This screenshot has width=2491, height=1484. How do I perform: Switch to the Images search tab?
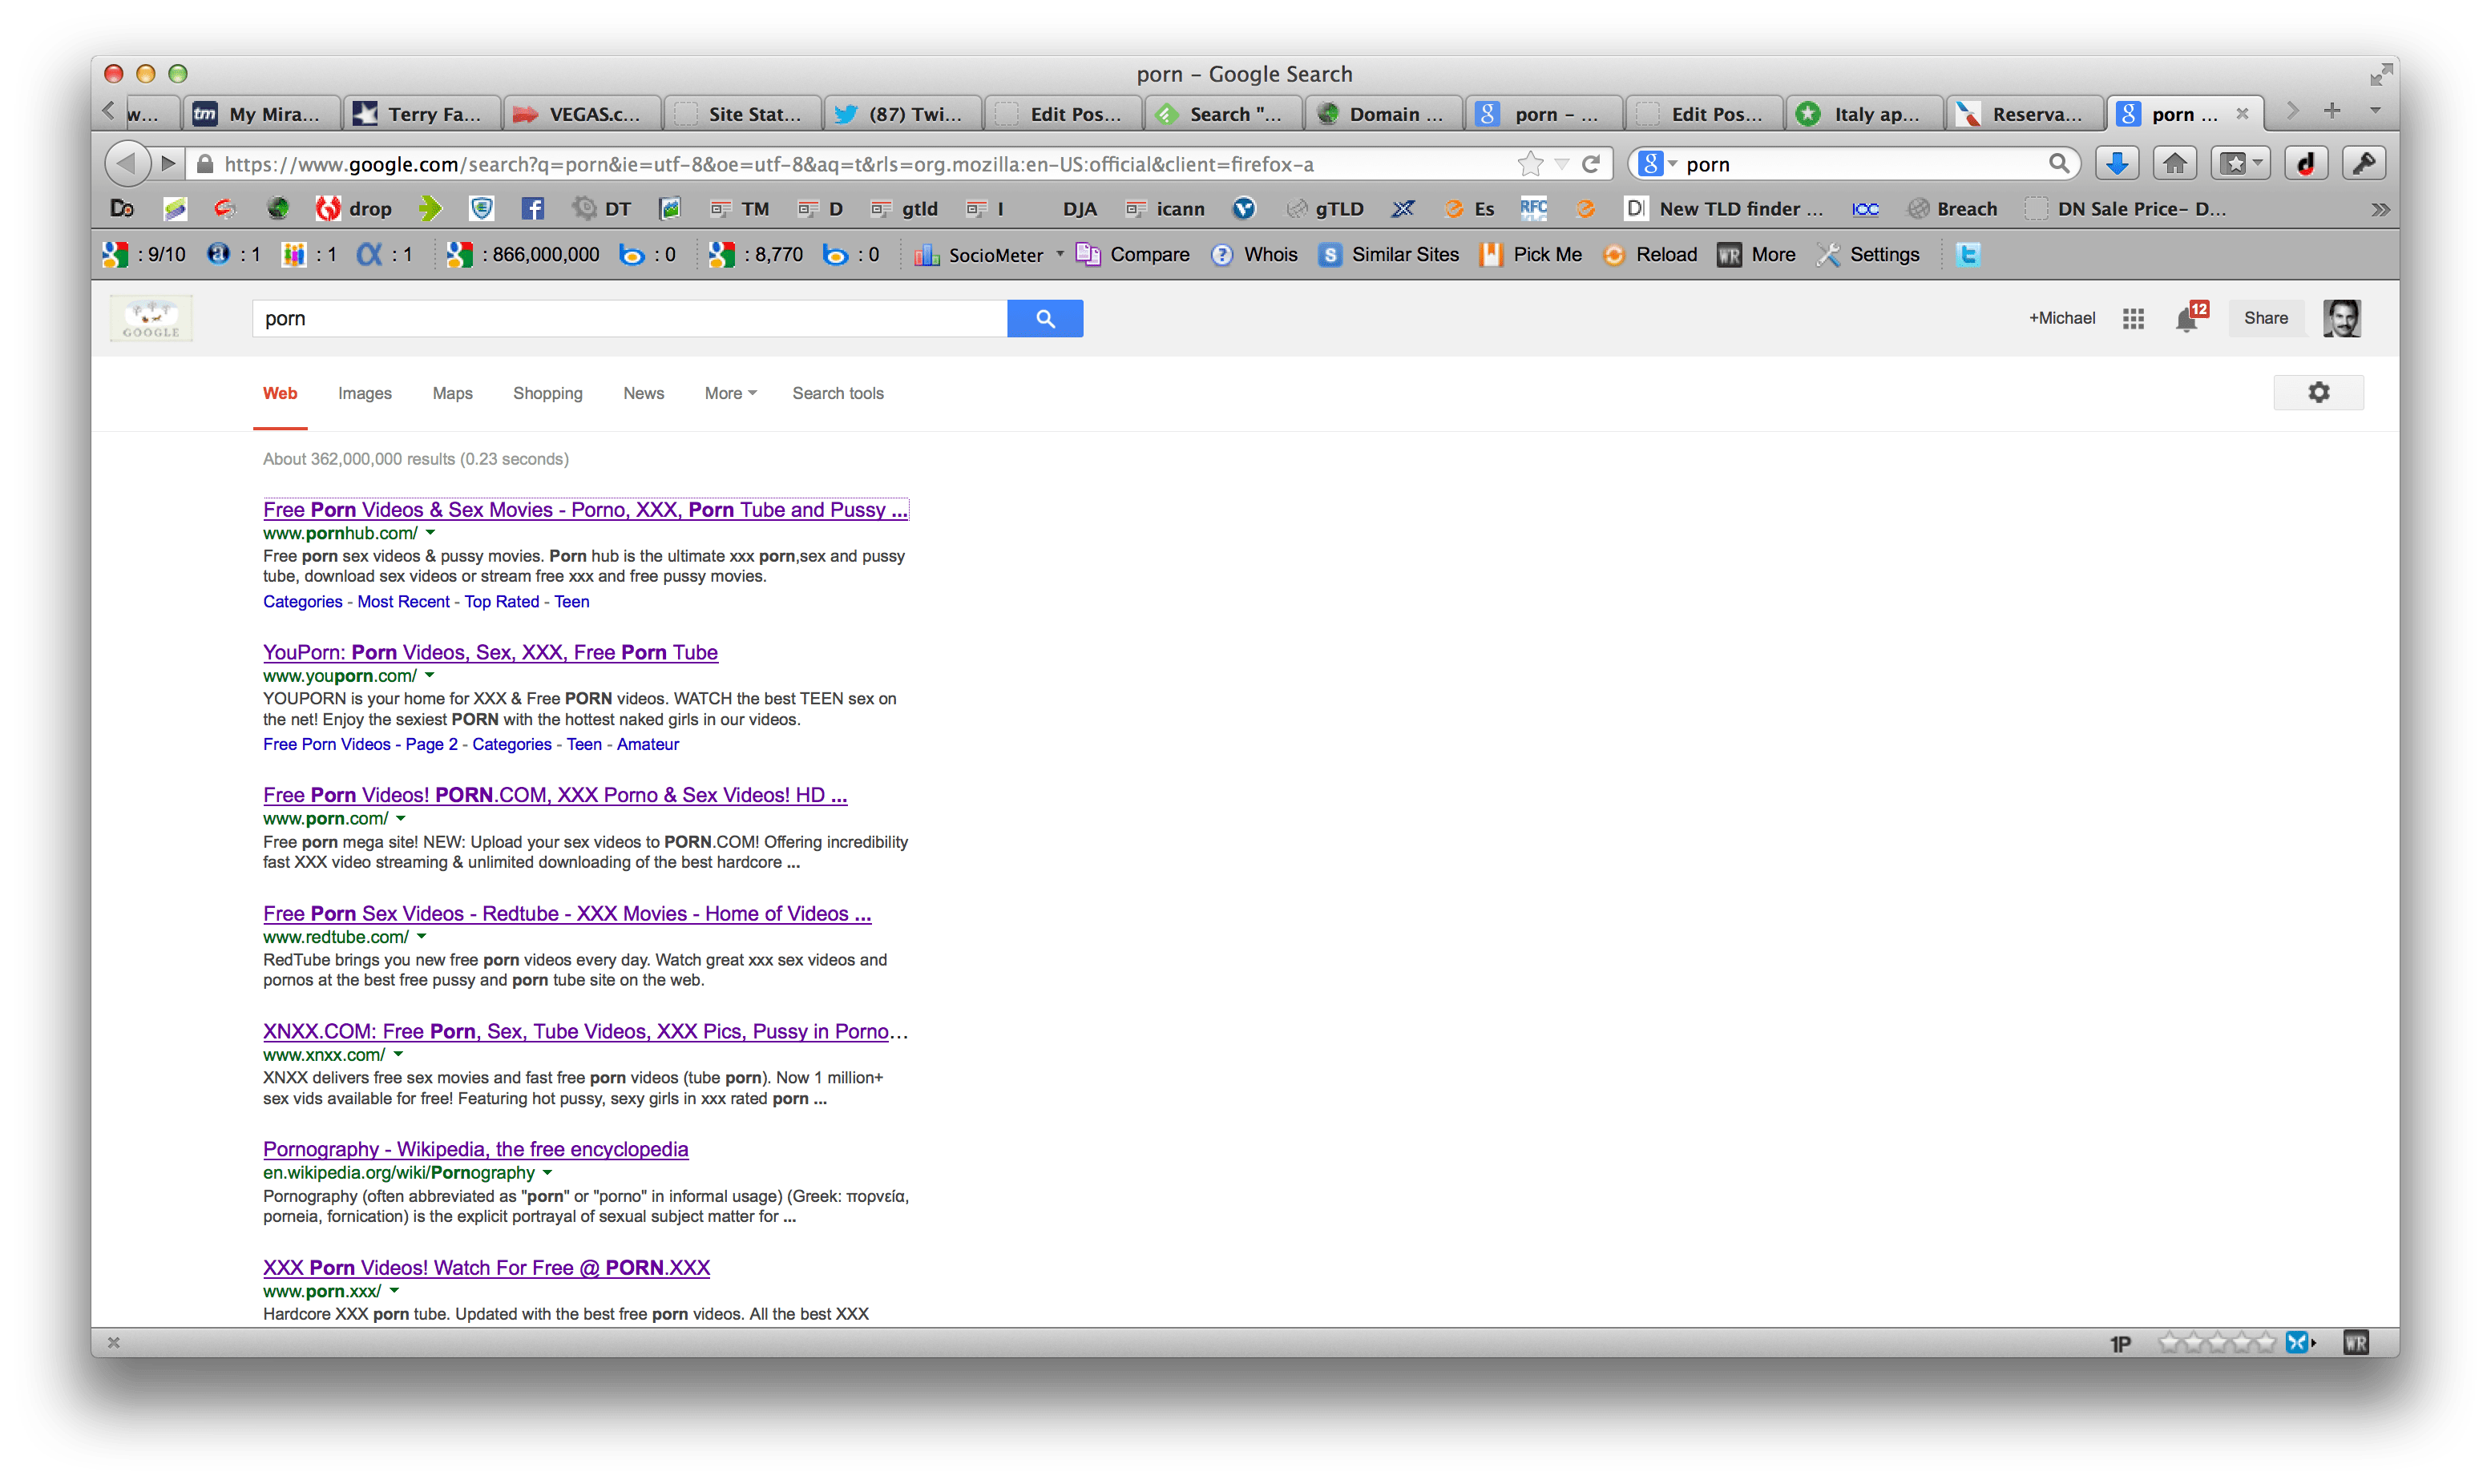point(364,393)
